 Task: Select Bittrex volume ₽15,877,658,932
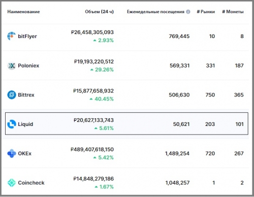[x=93, y=91]
